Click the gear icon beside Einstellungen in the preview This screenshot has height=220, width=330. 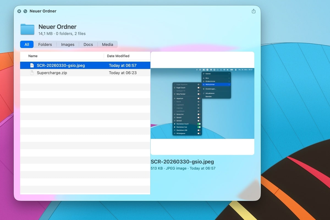point(204,89)
